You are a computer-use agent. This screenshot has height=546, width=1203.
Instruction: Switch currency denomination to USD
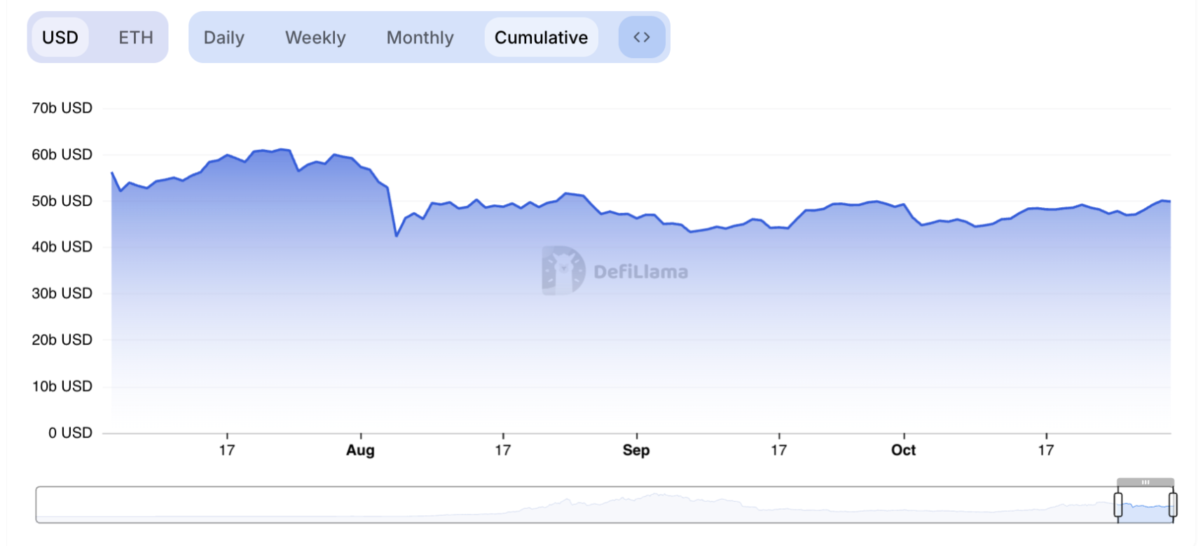click(60, 37)
